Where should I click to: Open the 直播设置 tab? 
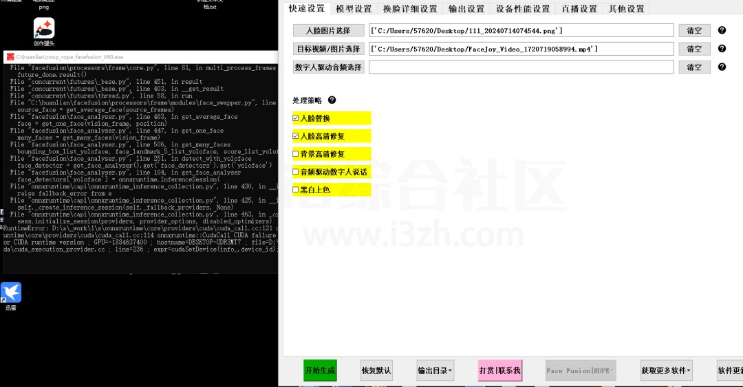pos(579,8)
